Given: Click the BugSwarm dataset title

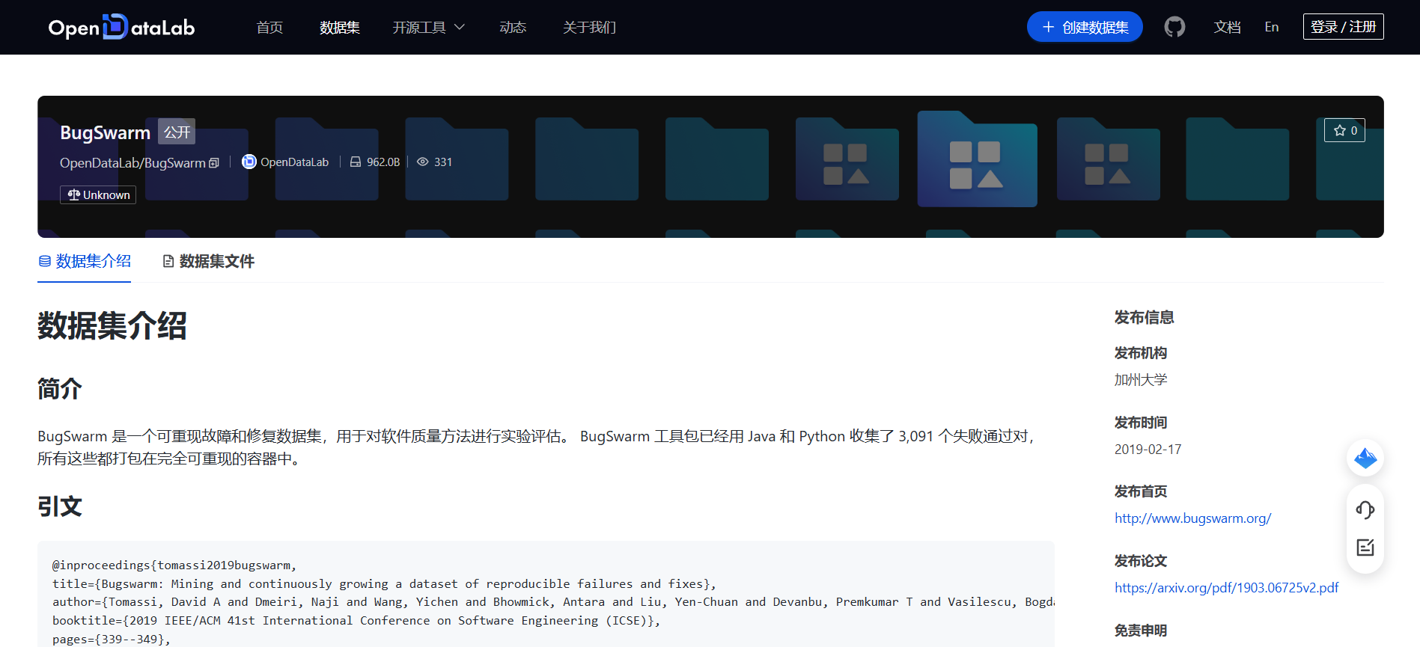Looking at the screenshot, I should 106,132.
